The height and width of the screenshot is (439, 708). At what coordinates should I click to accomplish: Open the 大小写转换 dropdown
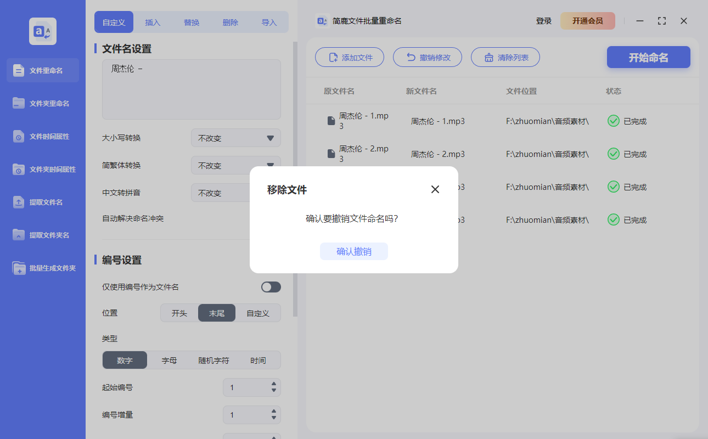[235, 138]
